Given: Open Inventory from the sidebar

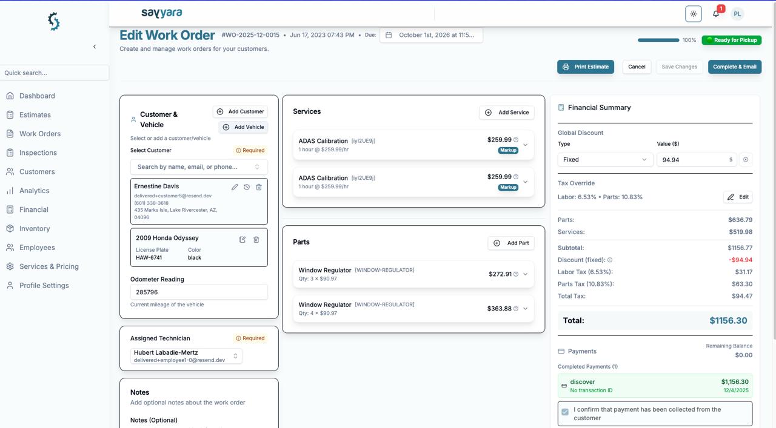Looking at the screenshot, I should pyautogui.click(x=35, y=229).
